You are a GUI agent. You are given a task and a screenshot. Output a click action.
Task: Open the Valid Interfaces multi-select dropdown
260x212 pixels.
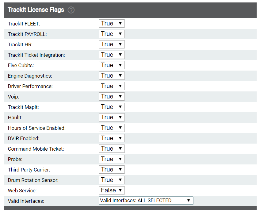pos(146,201)
